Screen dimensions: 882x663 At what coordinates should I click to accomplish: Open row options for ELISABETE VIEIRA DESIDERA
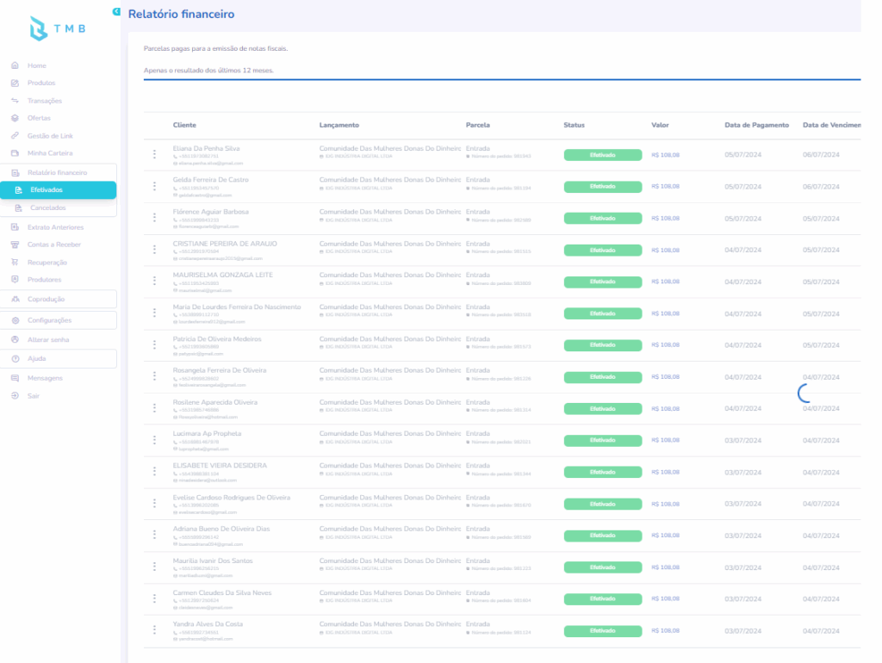point(155,471)
